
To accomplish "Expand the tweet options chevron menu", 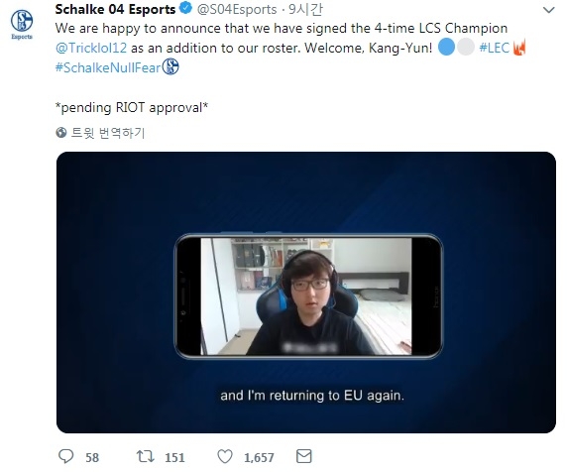I will click(548, 10).
